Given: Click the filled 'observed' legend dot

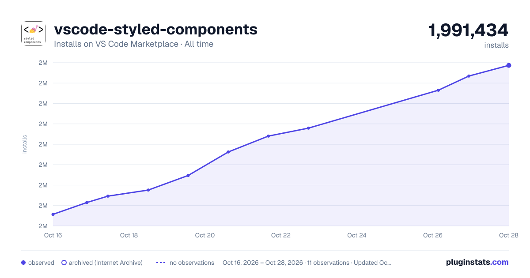Looking at the screenshot, I should coord(23,263).
